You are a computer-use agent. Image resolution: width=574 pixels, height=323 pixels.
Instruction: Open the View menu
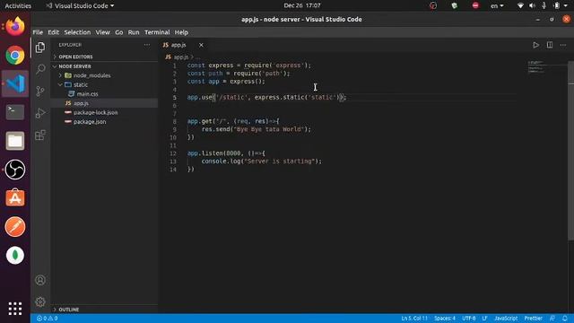click(103, 32)
